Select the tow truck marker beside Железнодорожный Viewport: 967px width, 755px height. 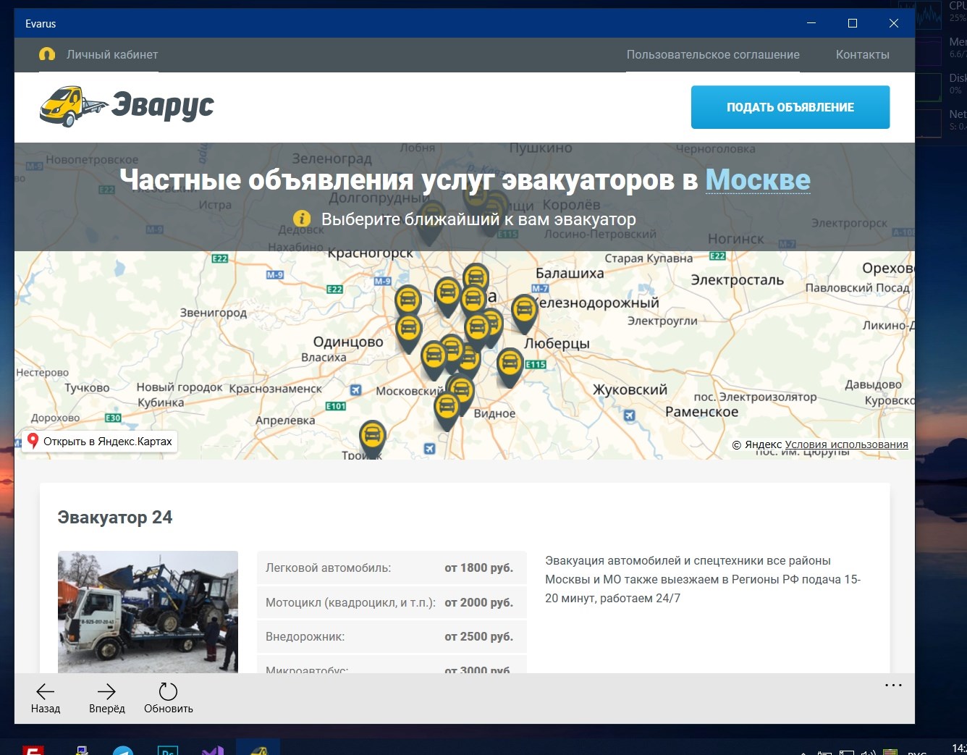524,313
